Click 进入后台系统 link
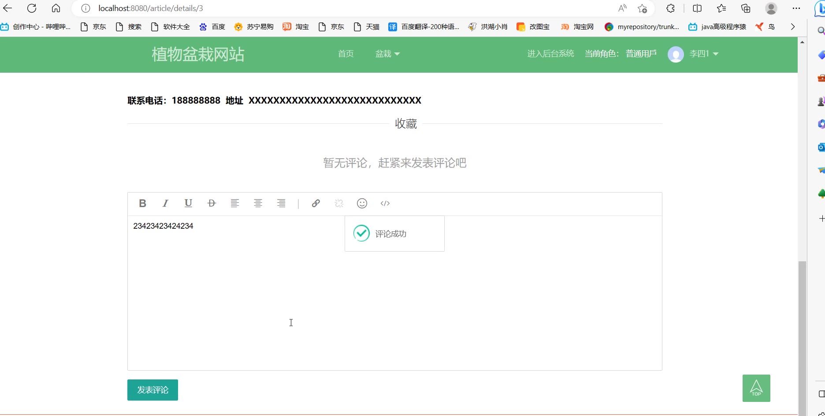Image resolution: width=825 pixels, height=416 pixels. pos(550,54)
